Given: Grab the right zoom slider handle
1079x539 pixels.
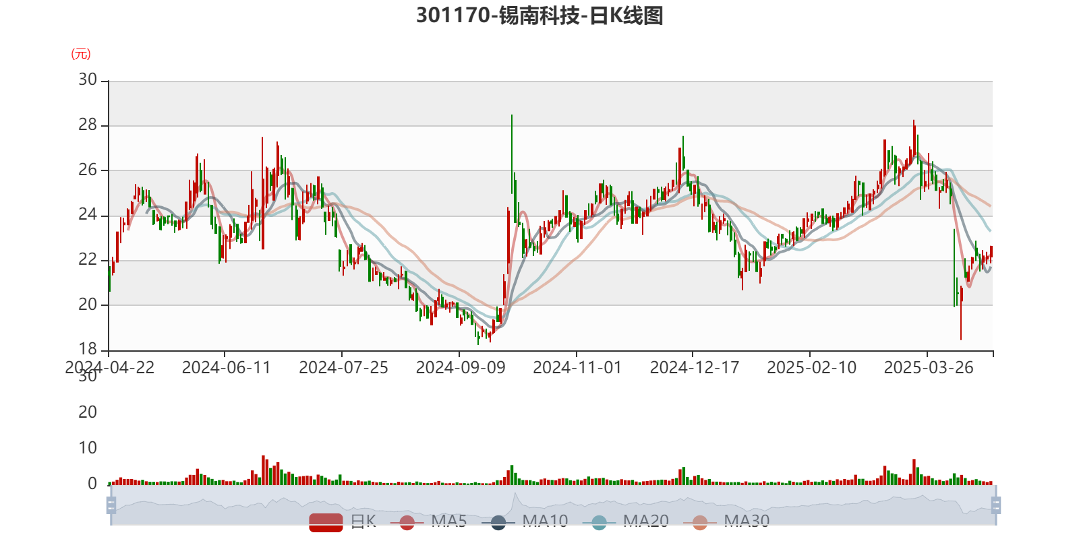Looking at the screenshot, I should tap(995, 505).
